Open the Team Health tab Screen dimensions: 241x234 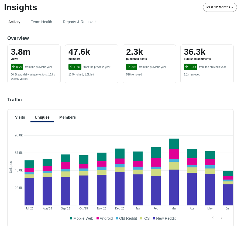pos(42,22)
